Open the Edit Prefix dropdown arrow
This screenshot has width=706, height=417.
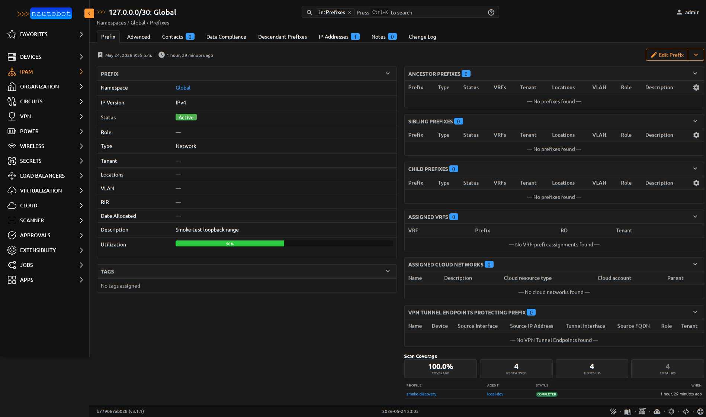point(696,55)
